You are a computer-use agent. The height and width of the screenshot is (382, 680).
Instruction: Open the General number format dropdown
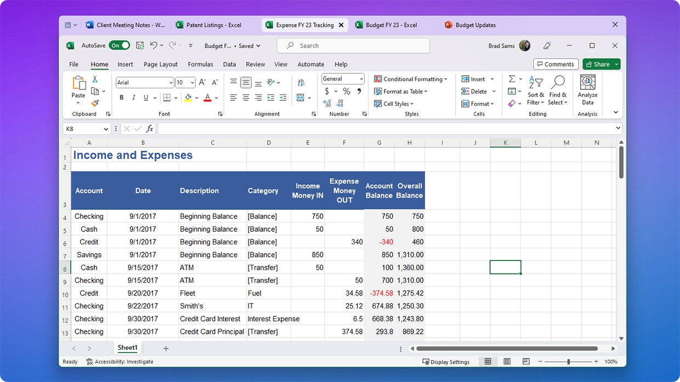361,79
